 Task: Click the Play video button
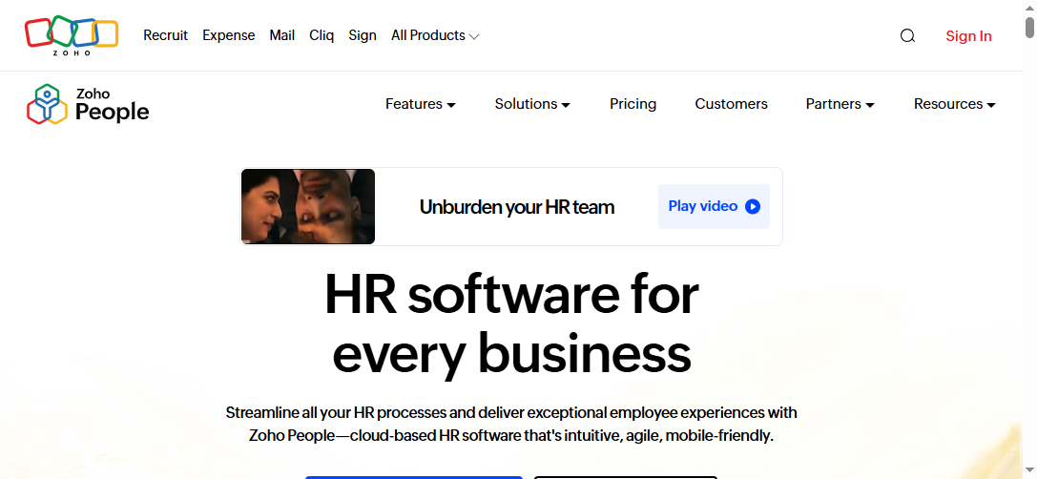pyautogui.click(x=714, y=206)
